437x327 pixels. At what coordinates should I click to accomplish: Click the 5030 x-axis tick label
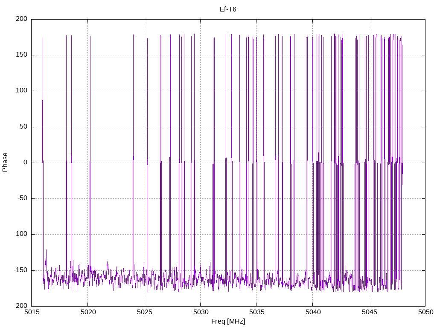(x=200, y=312)
